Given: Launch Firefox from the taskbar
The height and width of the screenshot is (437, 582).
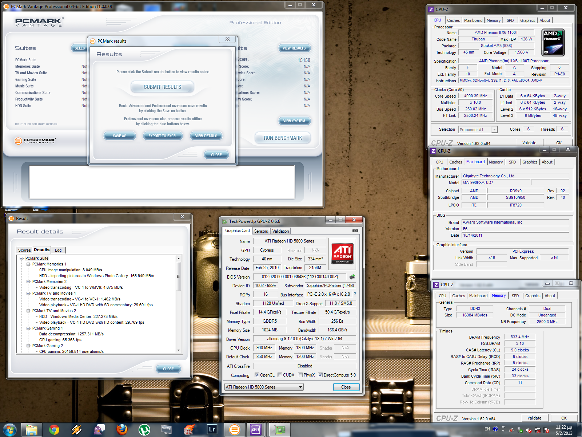Looking at the screenshot, I should pyautogui.click(x=122, y=430).
